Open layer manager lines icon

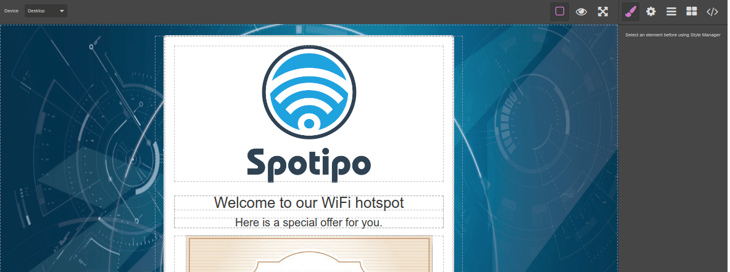click(x=671, y=12)
